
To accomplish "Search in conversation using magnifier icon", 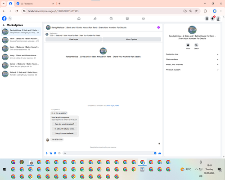I will (196, 45).
